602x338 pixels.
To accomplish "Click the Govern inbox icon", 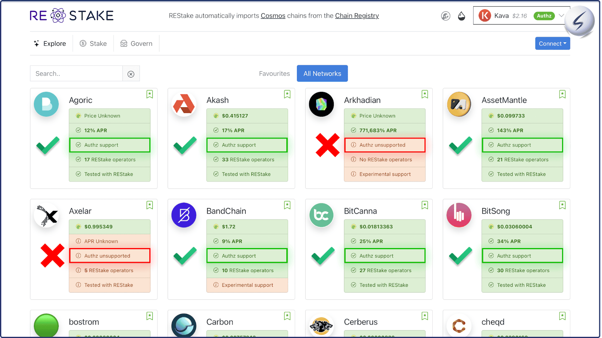I will coord(124,44).
